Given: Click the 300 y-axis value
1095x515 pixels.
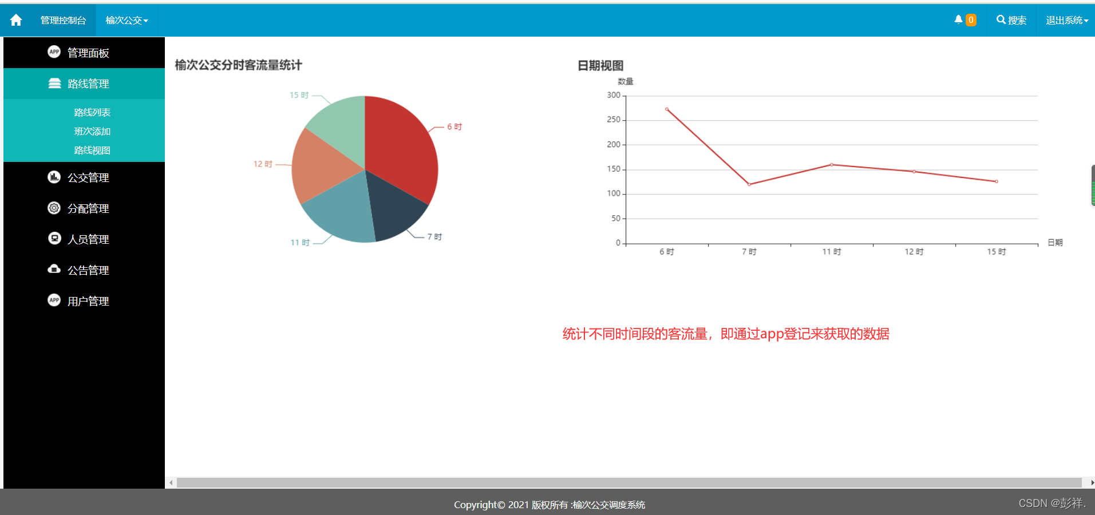Looking at the screenshot, I should (x=614, y=95).
